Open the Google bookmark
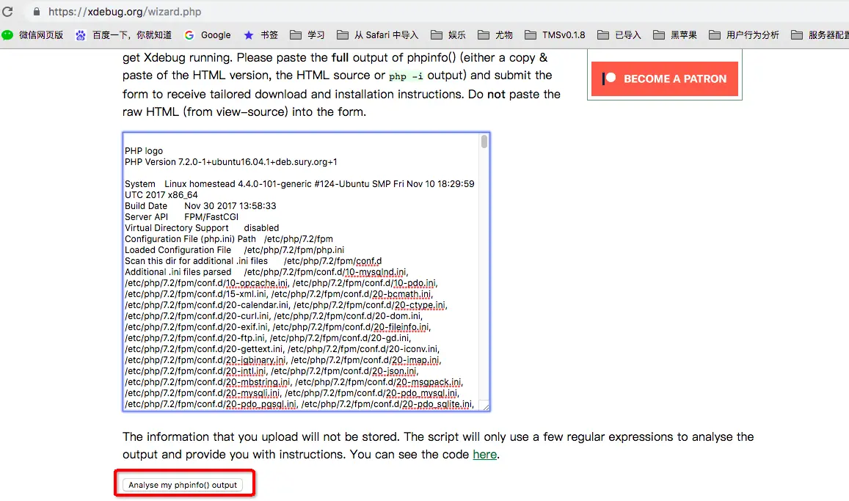Screen dimensions: 849x501 point(208,35)
